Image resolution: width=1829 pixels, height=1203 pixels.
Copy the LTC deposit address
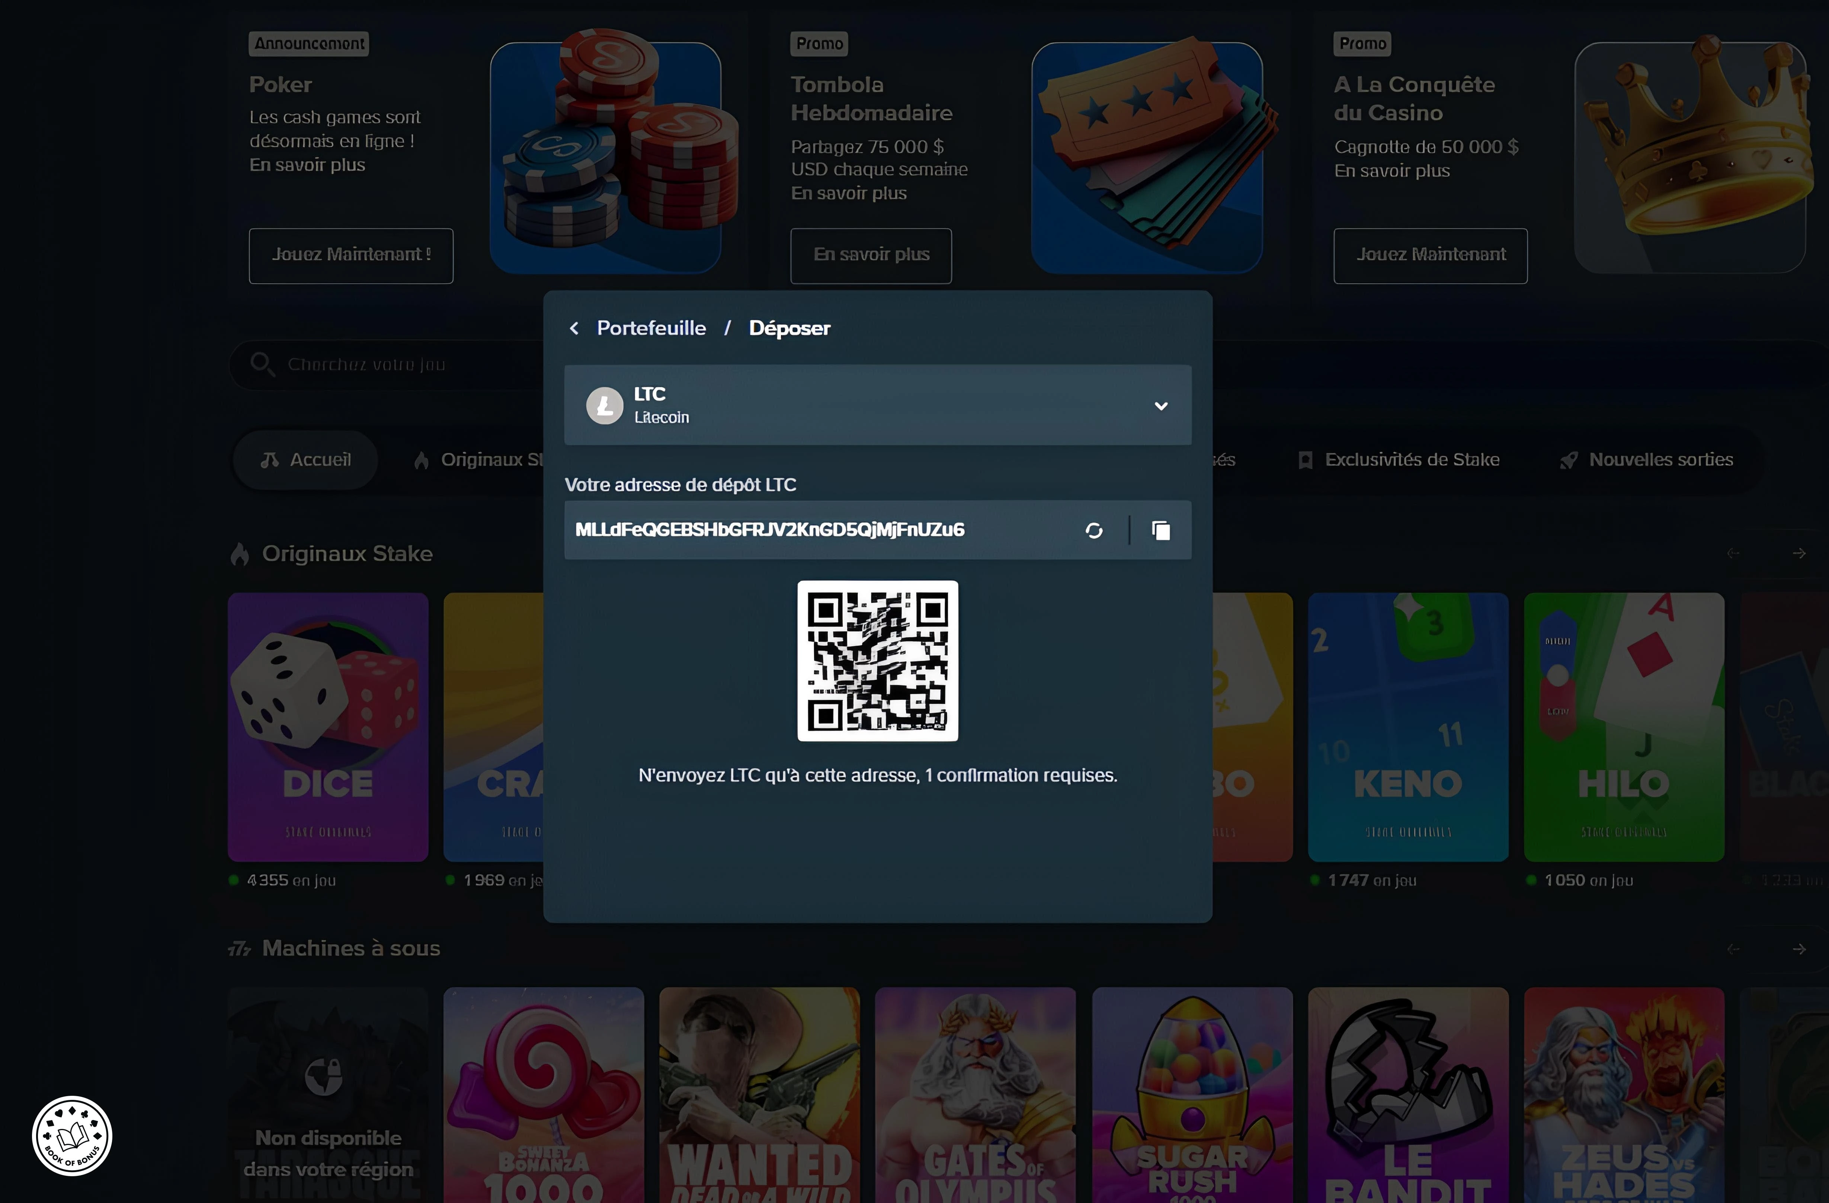coord(1161,530)
